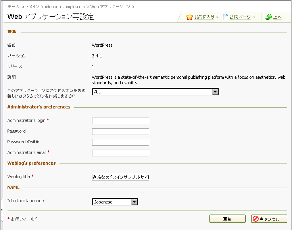Open the custom button dropdown showing なし
Screen dimensions: 292x230
pyautogui.click(x=155, y=91)
